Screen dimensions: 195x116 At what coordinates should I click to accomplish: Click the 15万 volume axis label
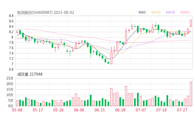pyautogui.click(x=10, y=89)
